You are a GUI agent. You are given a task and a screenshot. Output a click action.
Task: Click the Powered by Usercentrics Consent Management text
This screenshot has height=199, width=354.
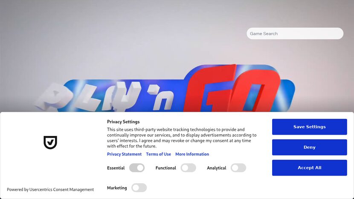coord(50,190)
